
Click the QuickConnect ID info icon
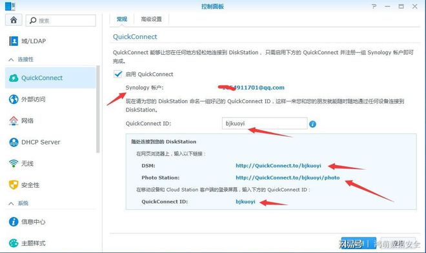coord(312,124)
